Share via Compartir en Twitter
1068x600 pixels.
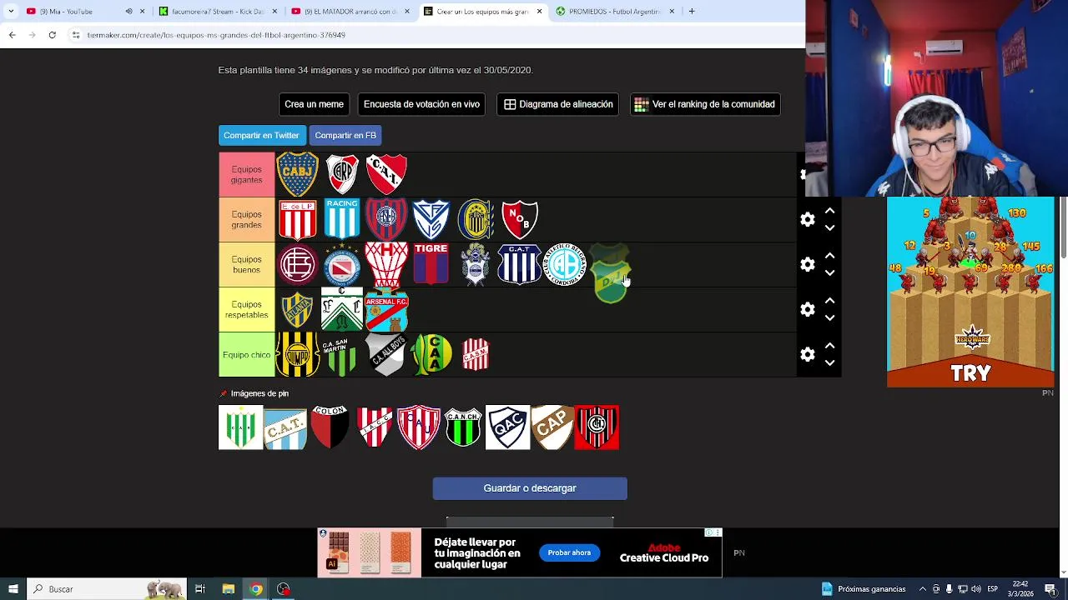pyautogui.click(x=261, y=135)
